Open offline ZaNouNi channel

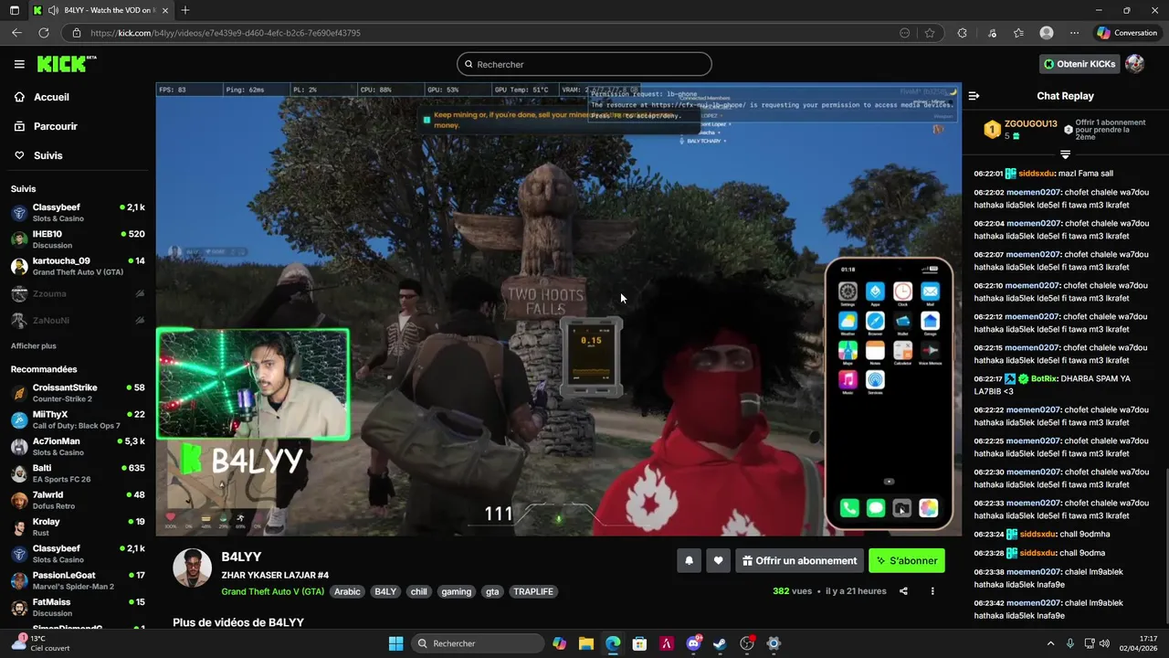(x=78, y=321)
